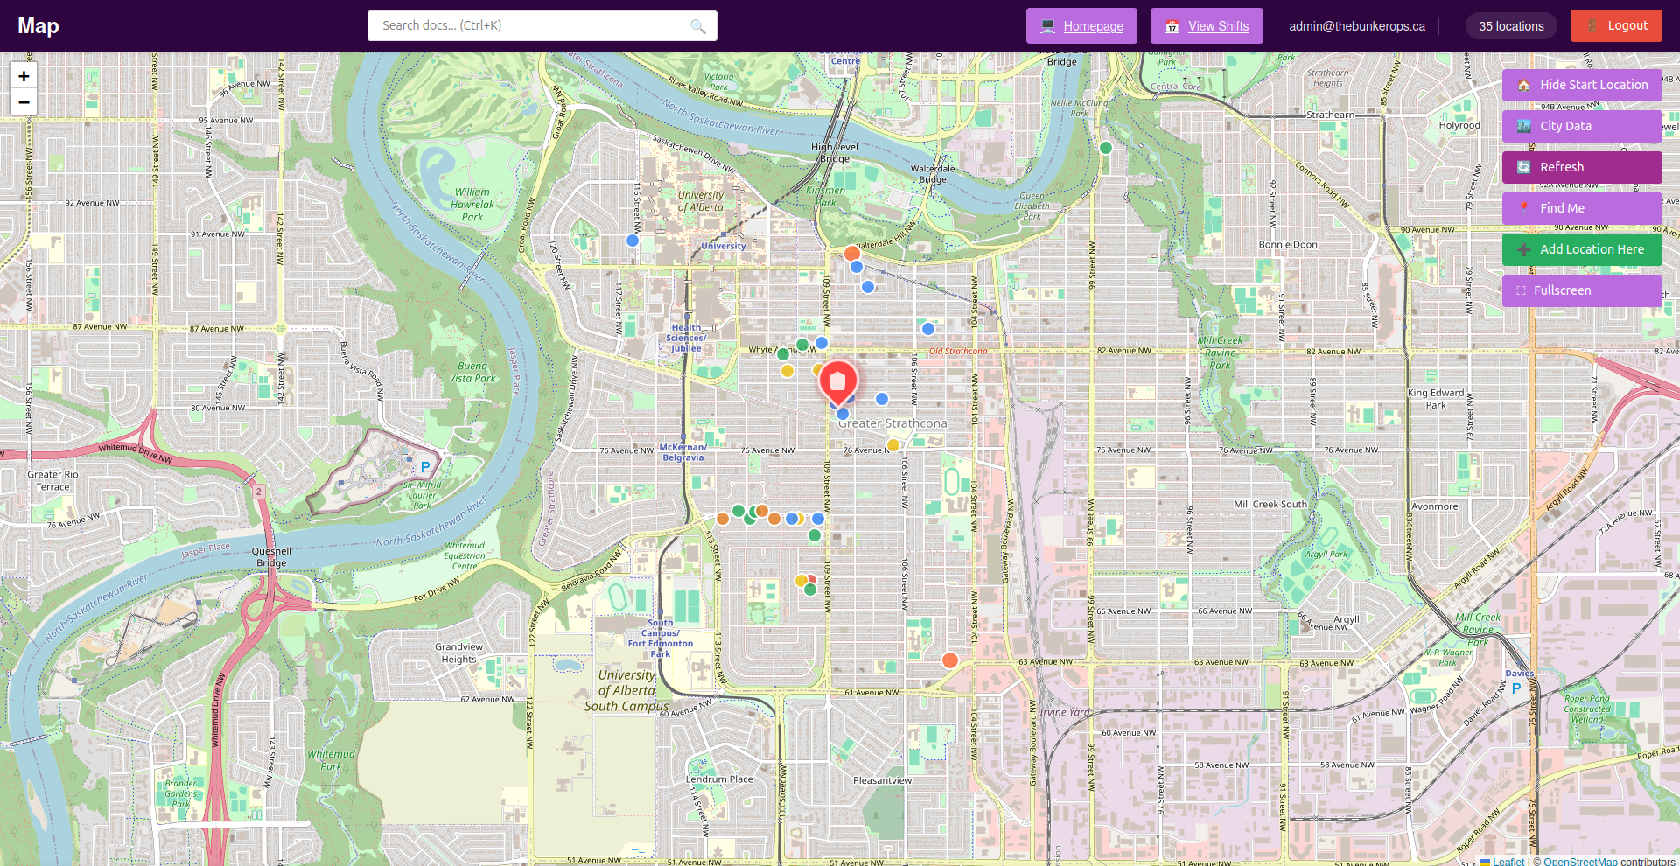Click the Find Me button
Screen dimensions: 1680x866
pyautogui.click(x=1581, y=208)
